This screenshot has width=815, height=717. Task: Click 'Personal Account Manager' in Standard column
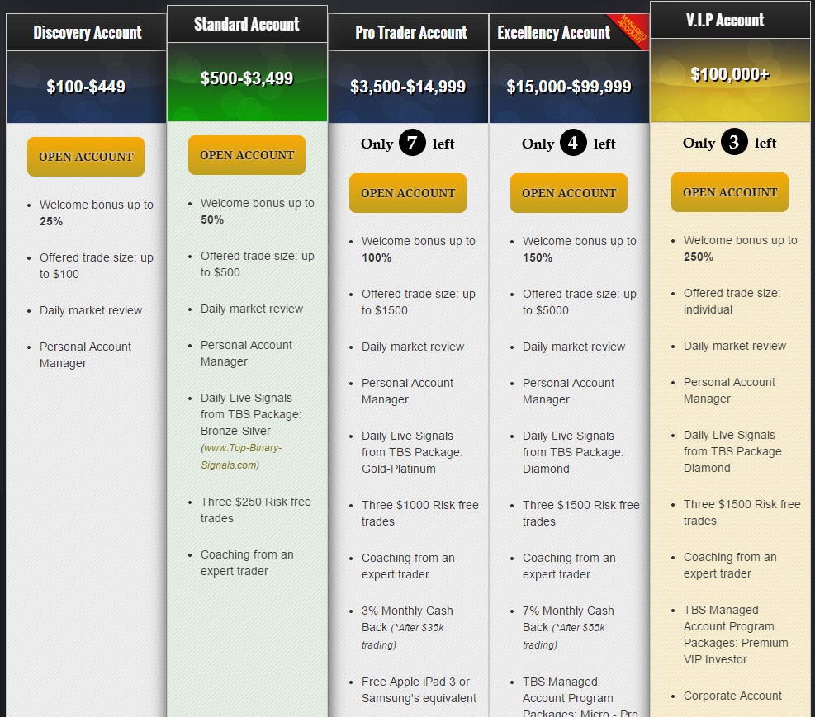click(246, 353)
